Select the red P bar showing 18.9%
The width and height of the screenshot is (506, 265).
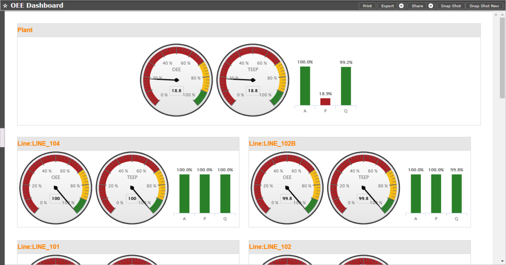[x=325, y=101]
